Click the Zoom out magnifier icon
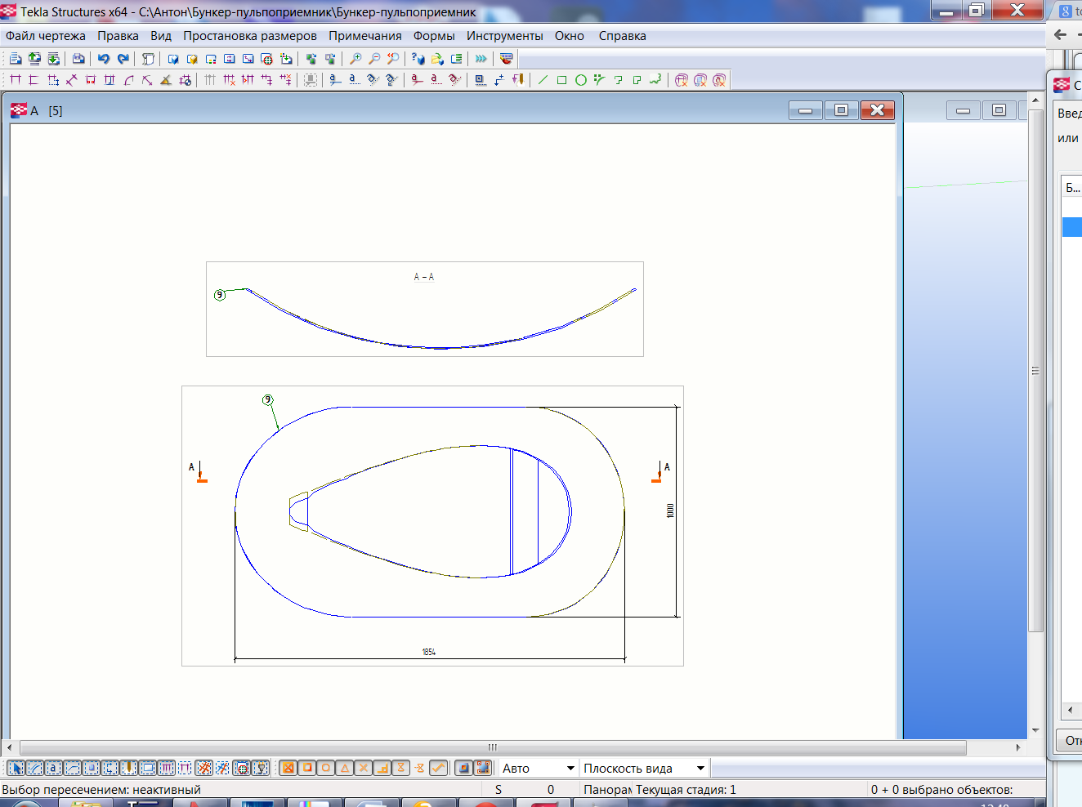This screenshot has width=1082, height=807. [374, 59]
